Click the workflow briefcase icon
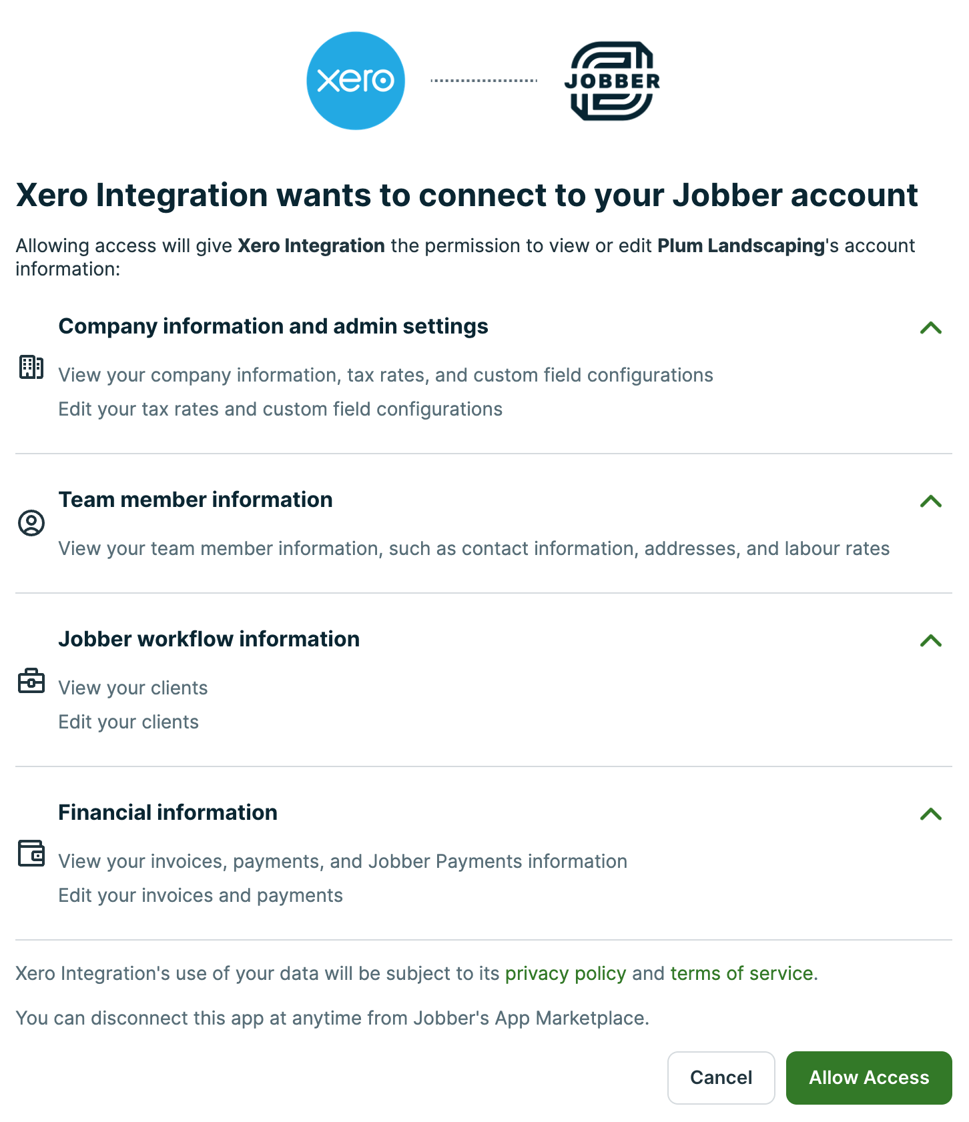This screenshot has height=1122, width=969. pyautogui.click(x=31, y=681)
